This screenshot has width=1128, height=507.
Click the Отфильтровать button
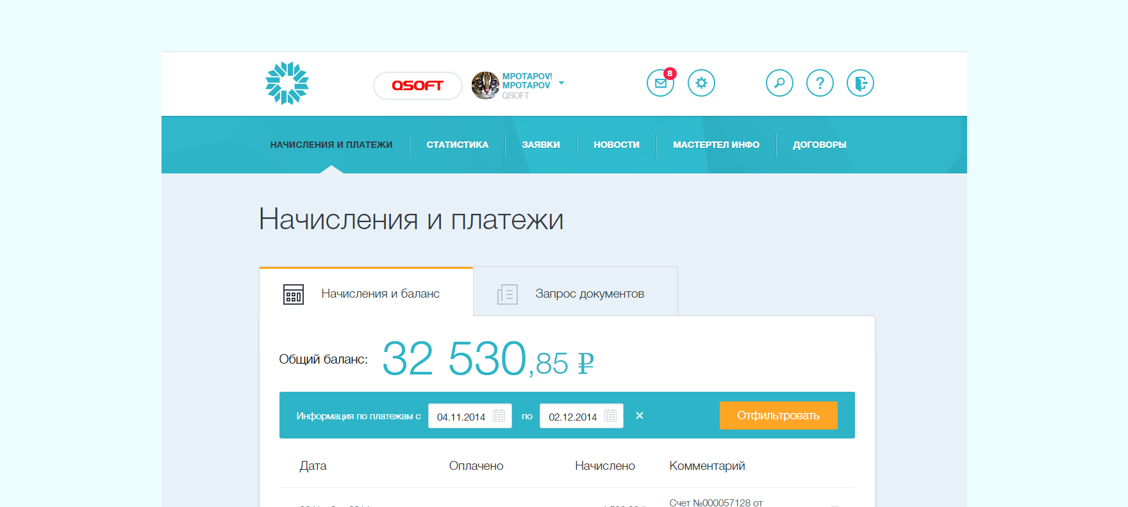coord(778,415)
